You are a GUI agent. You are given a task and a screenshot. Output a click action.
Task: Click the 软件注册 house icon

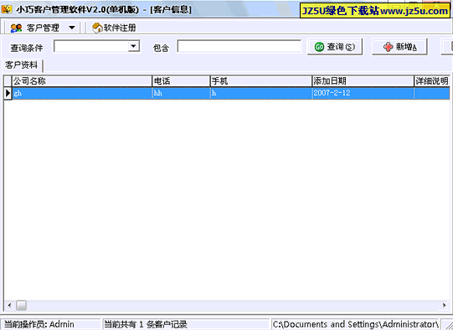pyautogui.click(x=97, y=28)
